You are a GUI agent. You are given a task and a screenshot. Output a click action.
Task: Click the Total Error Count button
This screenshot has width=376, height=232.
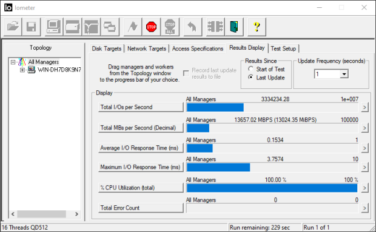tap(141, 208)
